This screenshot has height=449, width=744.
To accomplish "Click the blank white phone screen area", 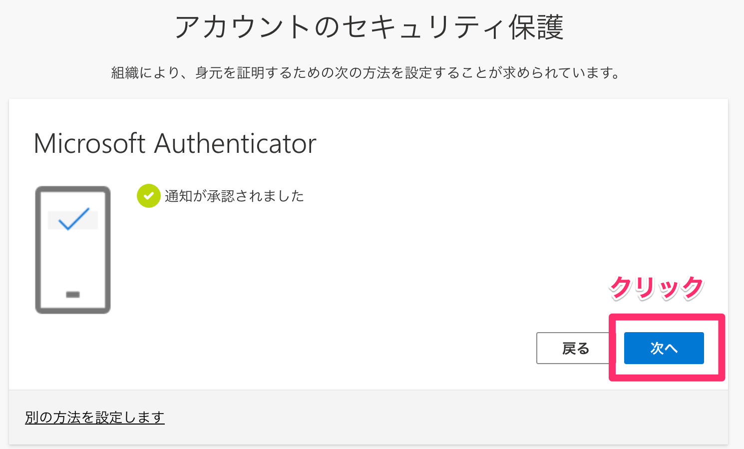I will pyautogui.click(x=73, y=260).
